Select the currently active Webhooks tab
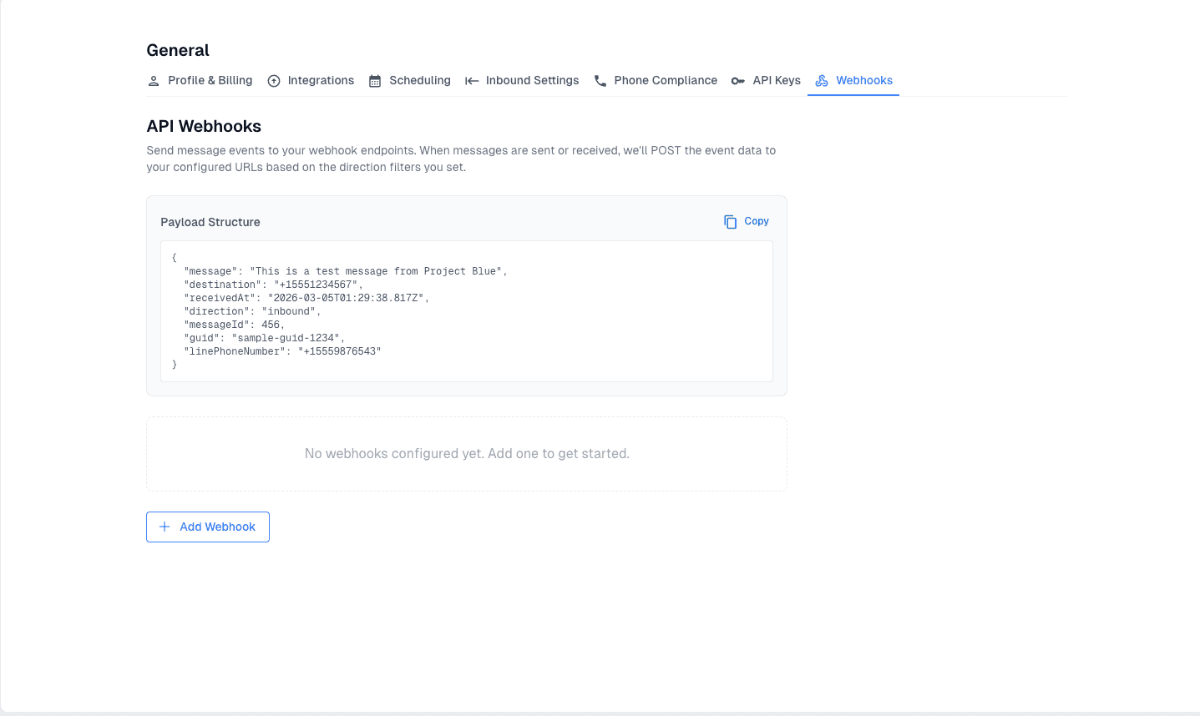Screen dimensions: 1200x716 coord(863,80)
